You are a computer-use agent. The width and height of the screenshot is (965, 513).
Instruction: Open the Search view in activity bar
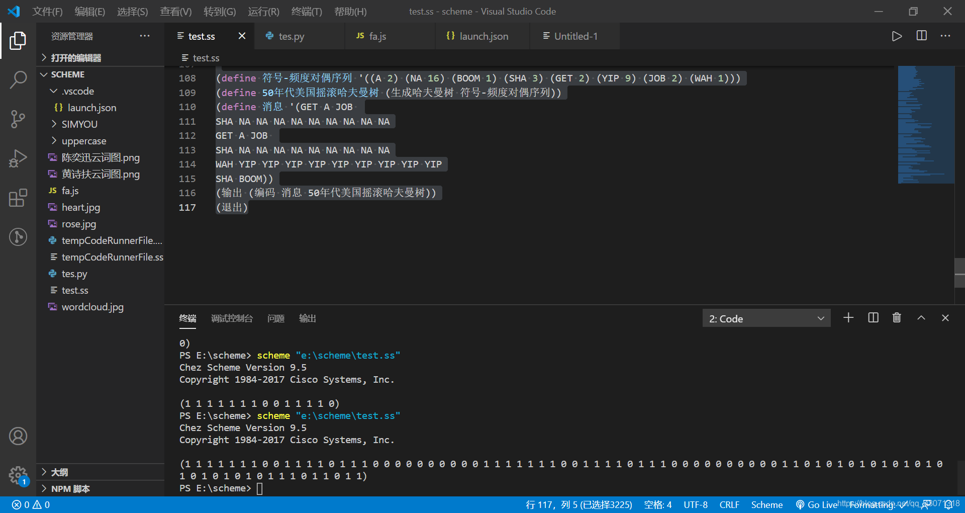coord(18,79)
